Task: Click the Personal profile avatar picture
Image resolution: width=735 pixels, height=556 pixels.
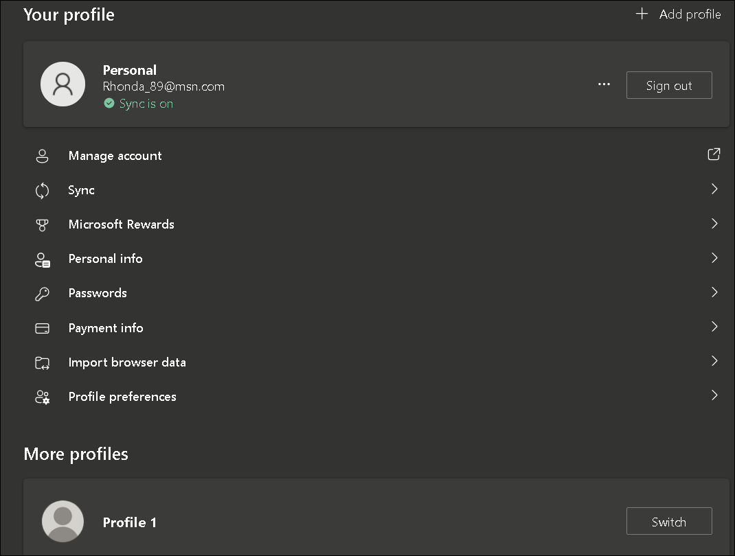Action: [x=63, y=84]
